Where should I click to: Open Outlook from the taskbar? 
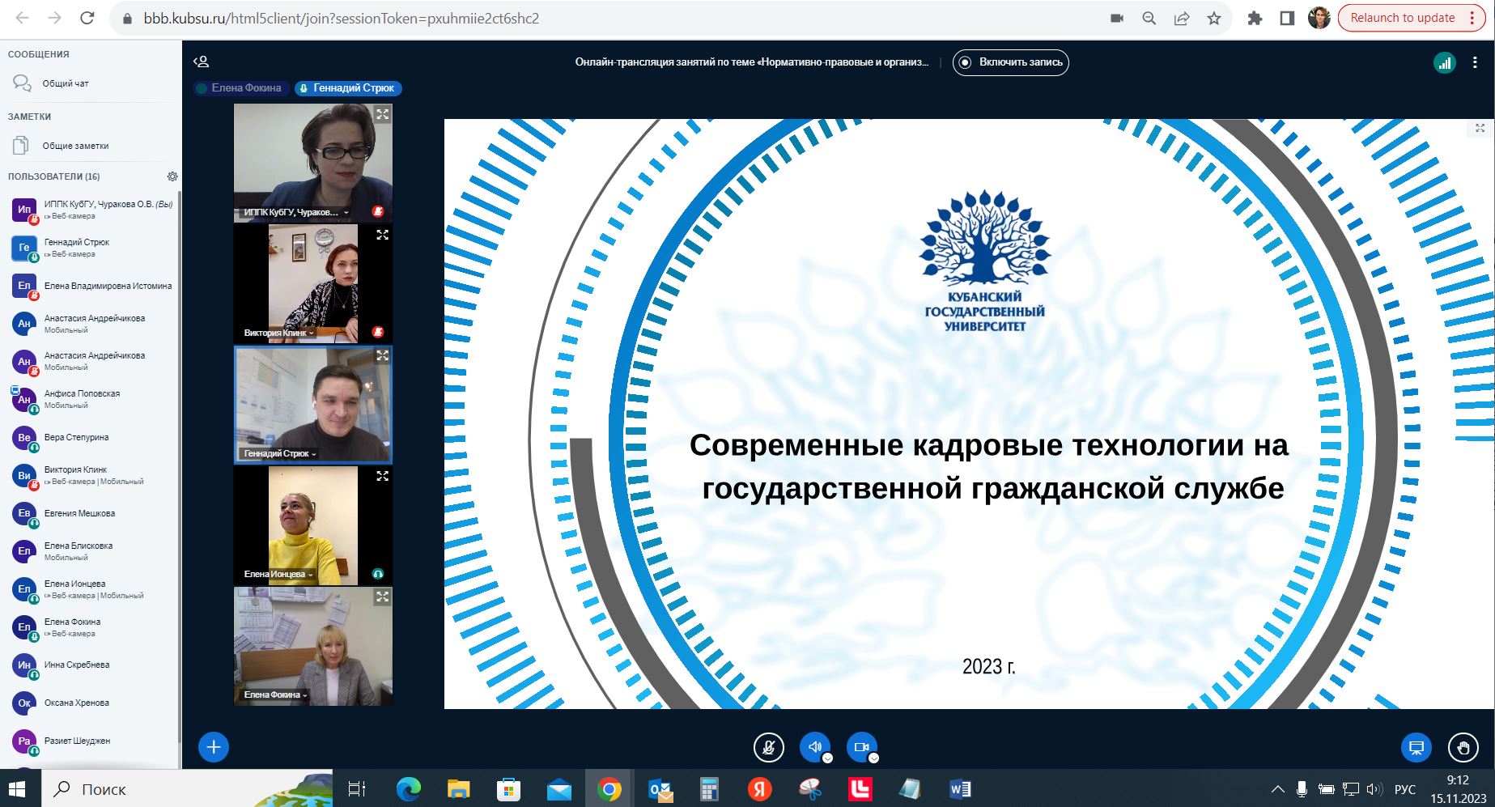point(660,789)
